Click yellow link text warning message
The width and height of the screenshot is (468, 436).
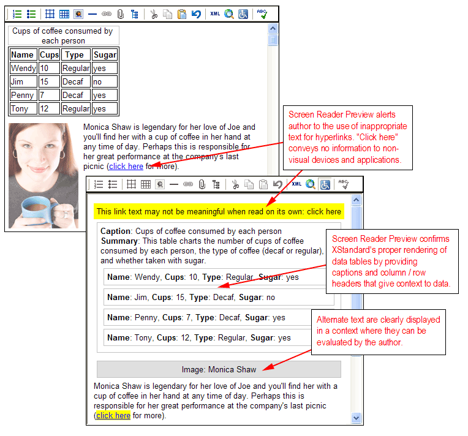click(219, 212)
